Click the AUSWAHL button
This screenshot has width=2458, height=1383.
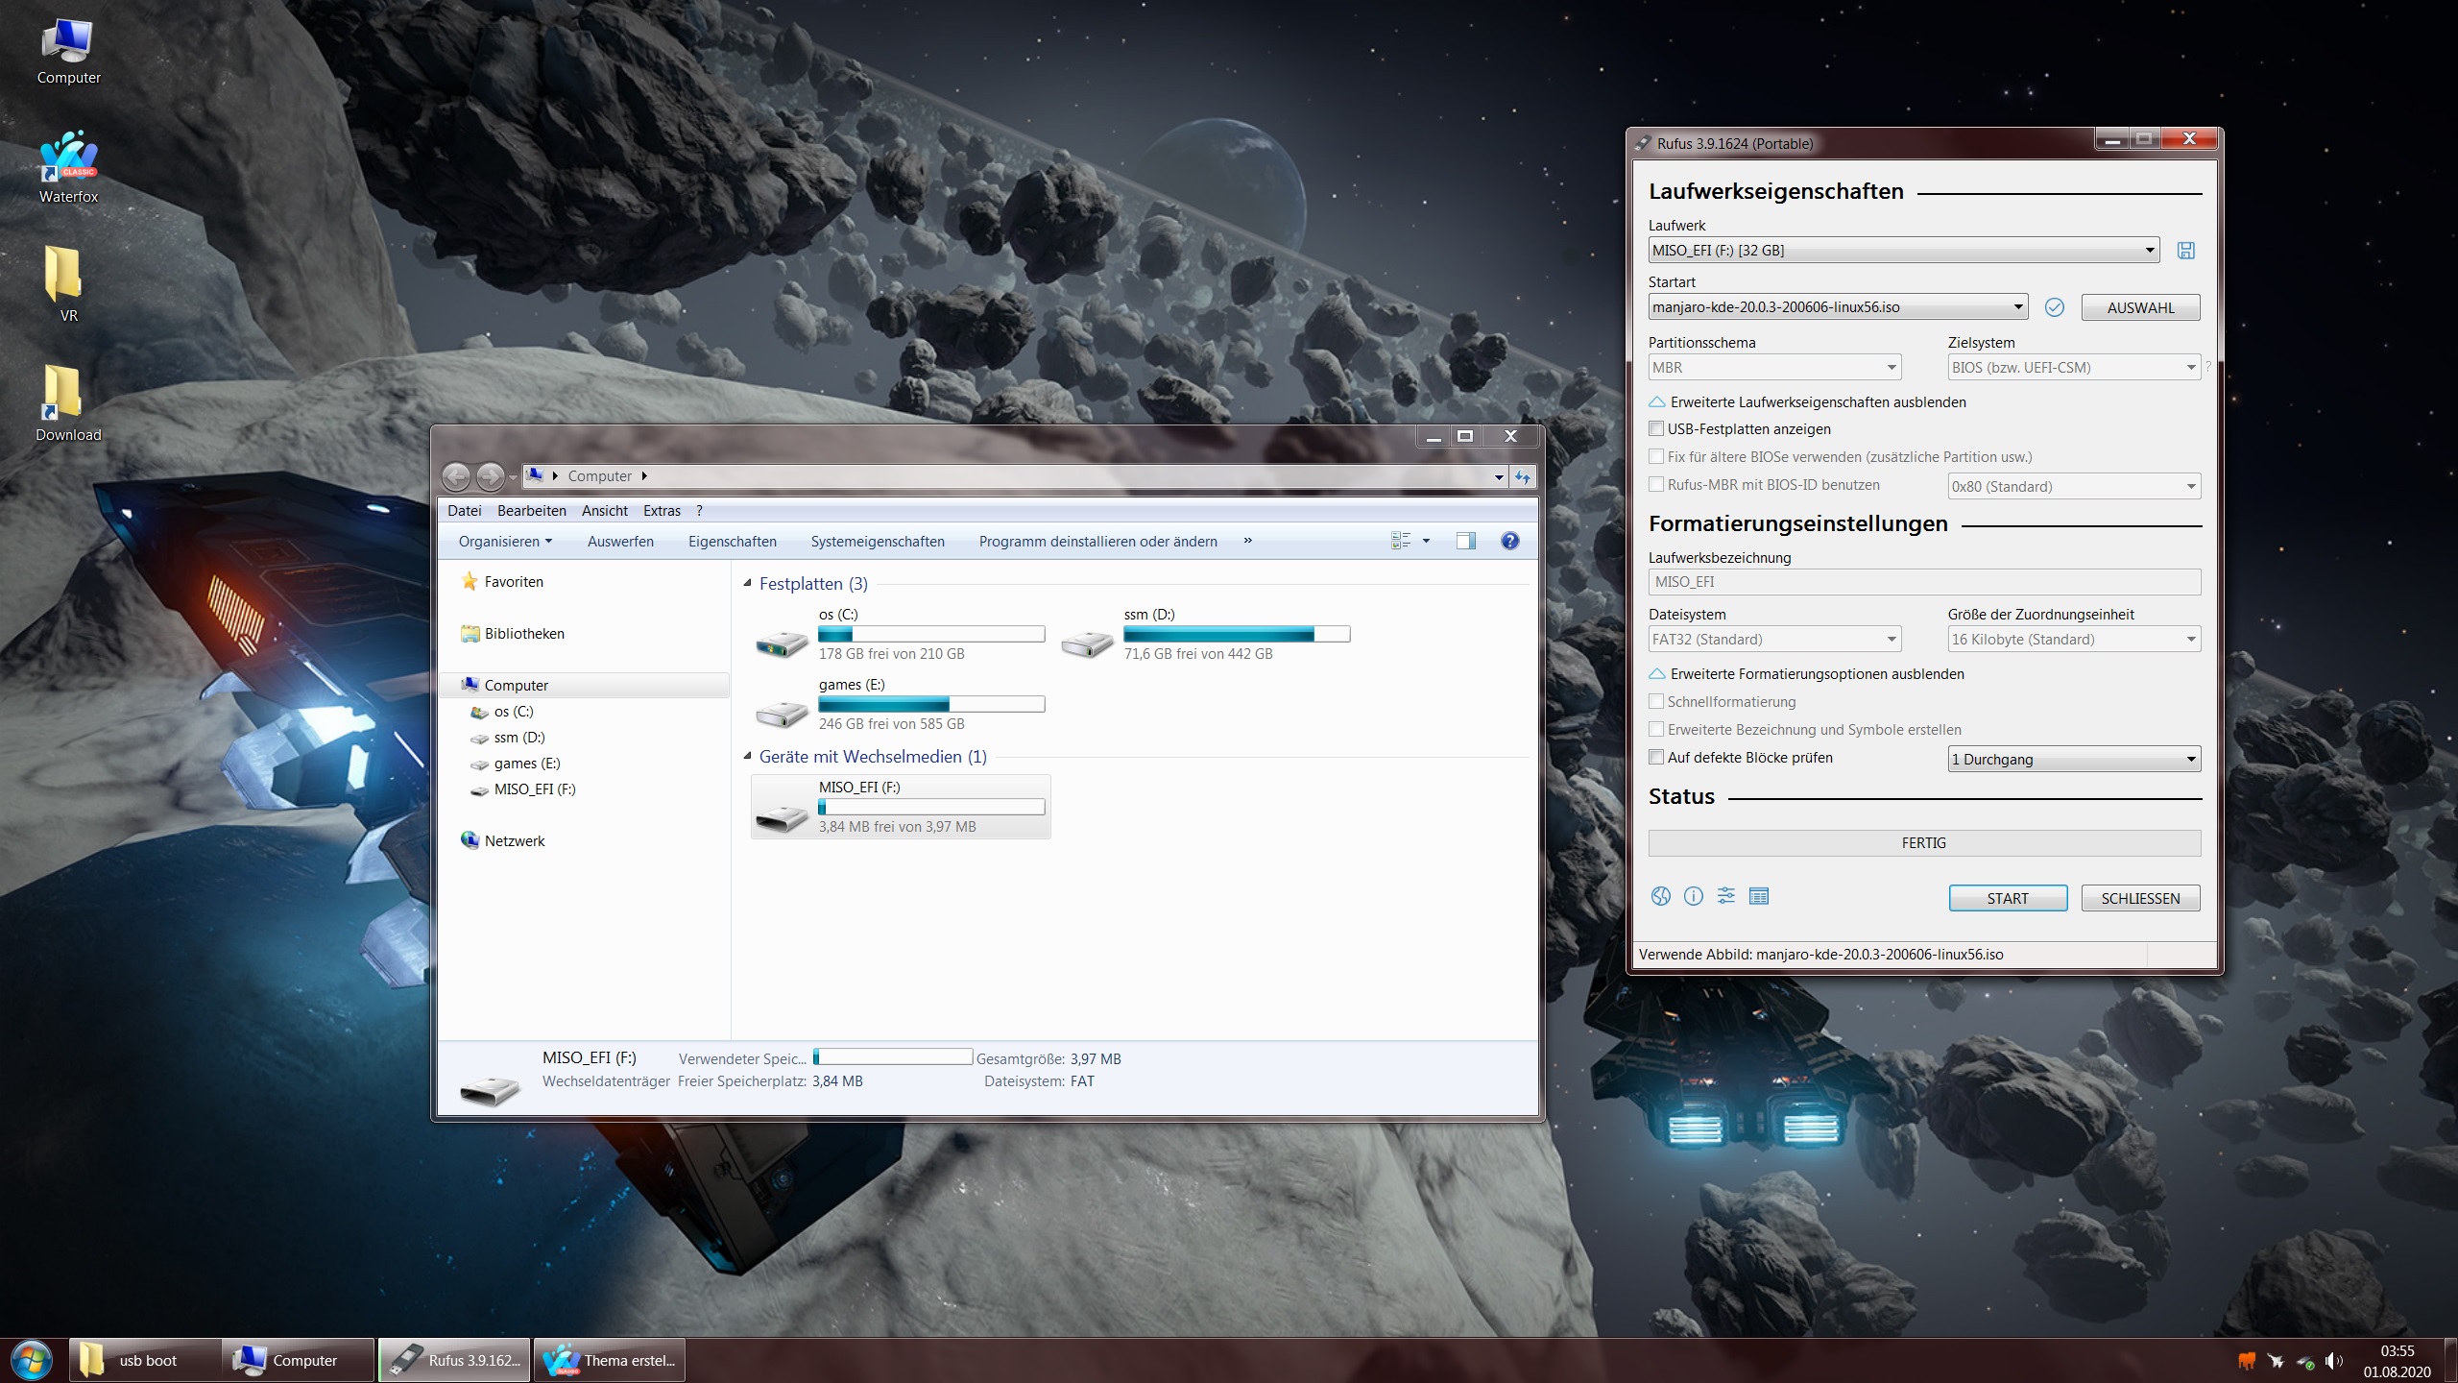tap(2140, 307)
